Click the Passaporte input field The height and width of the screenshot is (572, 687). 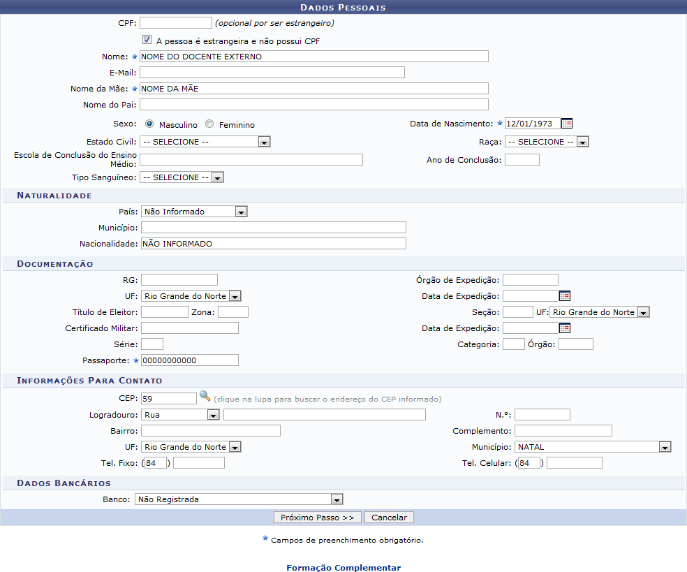click(x=189, y=360)
